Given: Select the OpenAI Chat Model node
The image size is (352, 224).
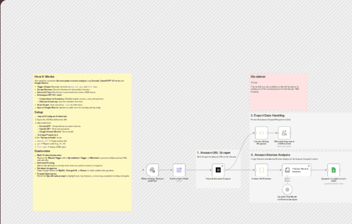Looking at the screenshot, I should coord(287,189).
